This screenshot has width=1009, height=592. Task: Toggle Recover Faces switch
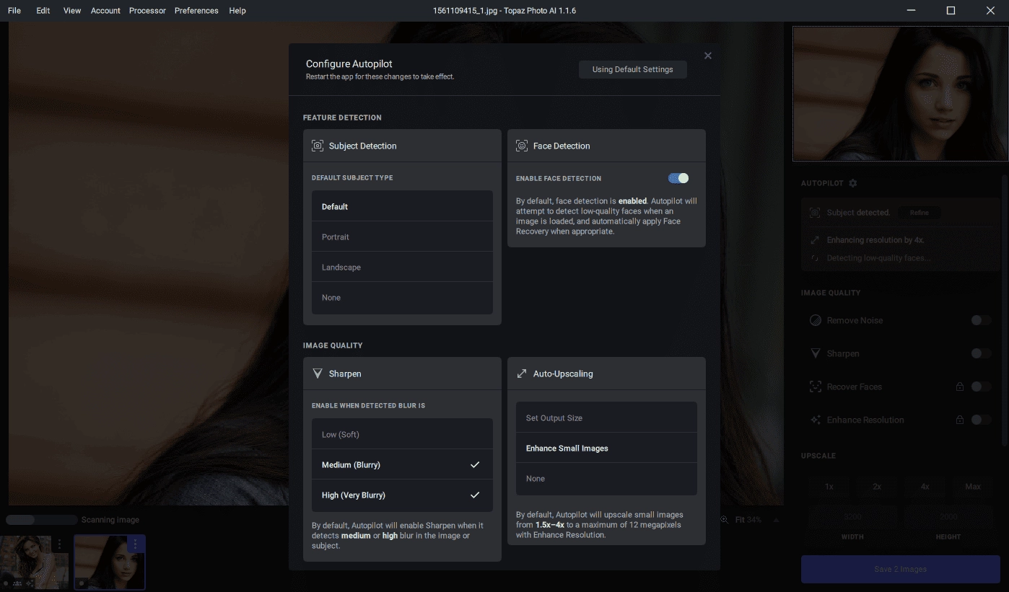click(981, 386)
